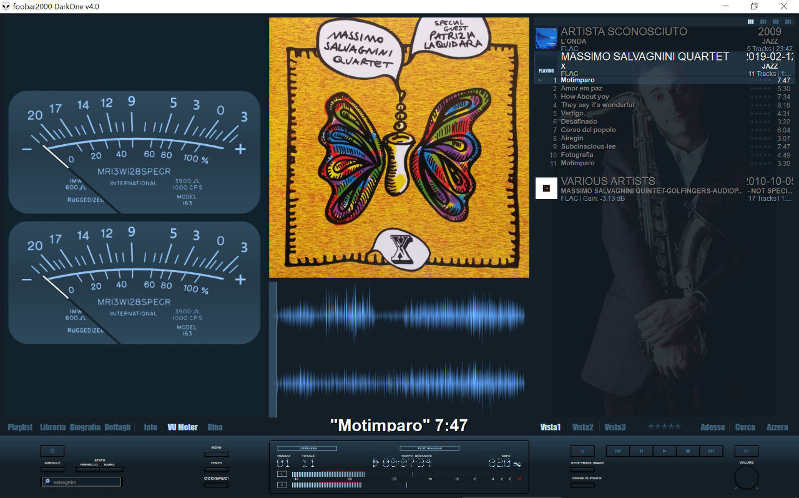Toggle the Tempo button
This screenshot has height=498, width=799.
(x=217, y=469)
